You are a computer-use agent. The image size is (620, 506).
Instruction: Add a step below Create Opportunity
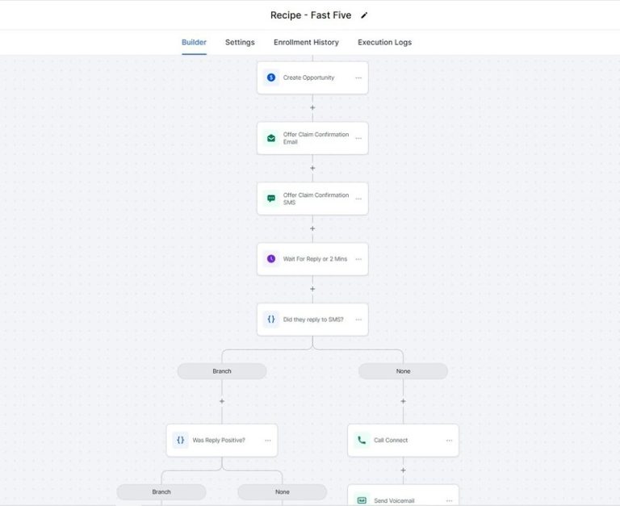312,107
